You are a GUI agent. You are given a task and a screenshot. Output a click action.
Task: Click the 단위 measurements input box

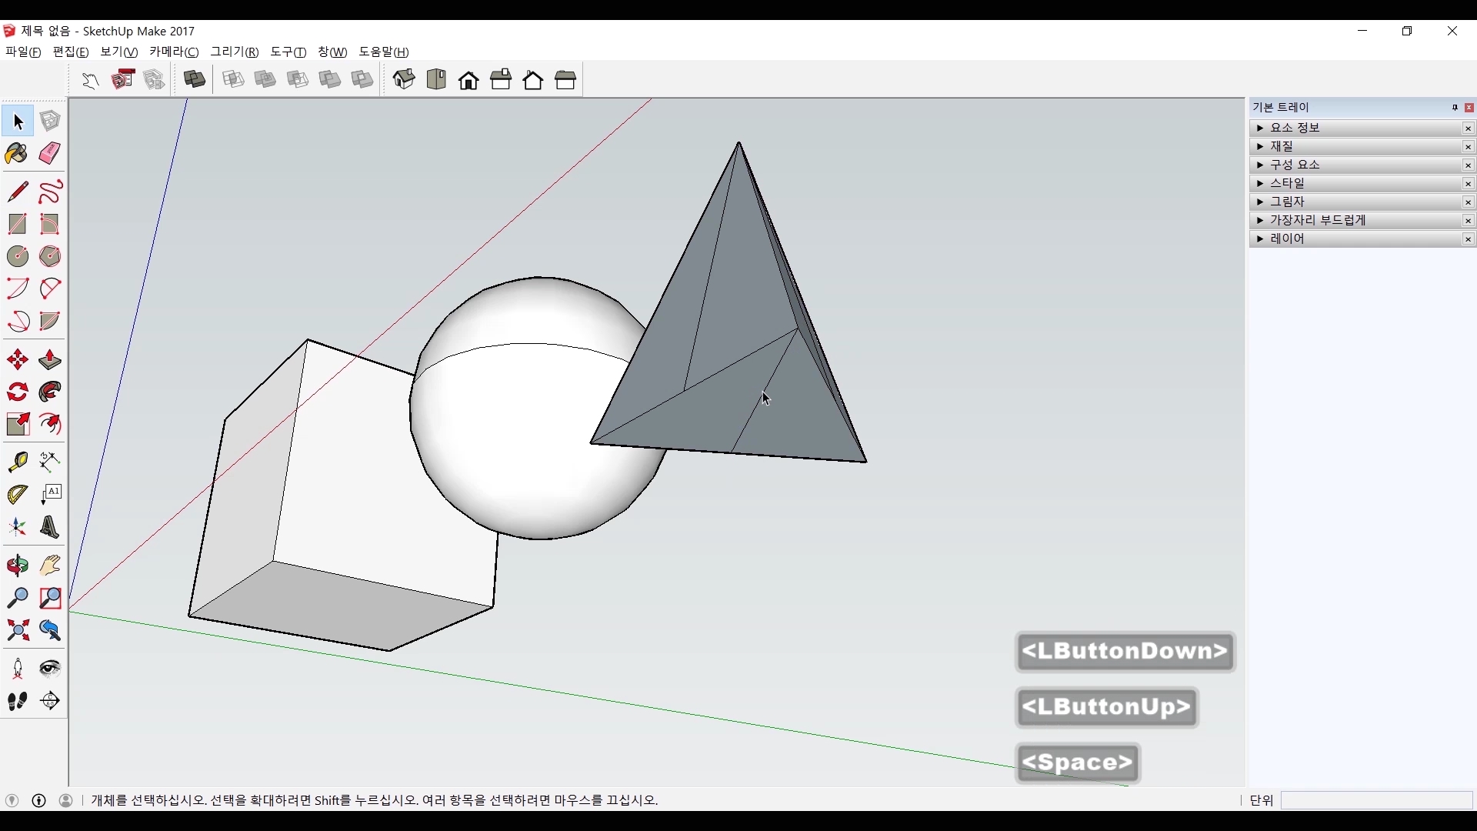pos(1376,800)
